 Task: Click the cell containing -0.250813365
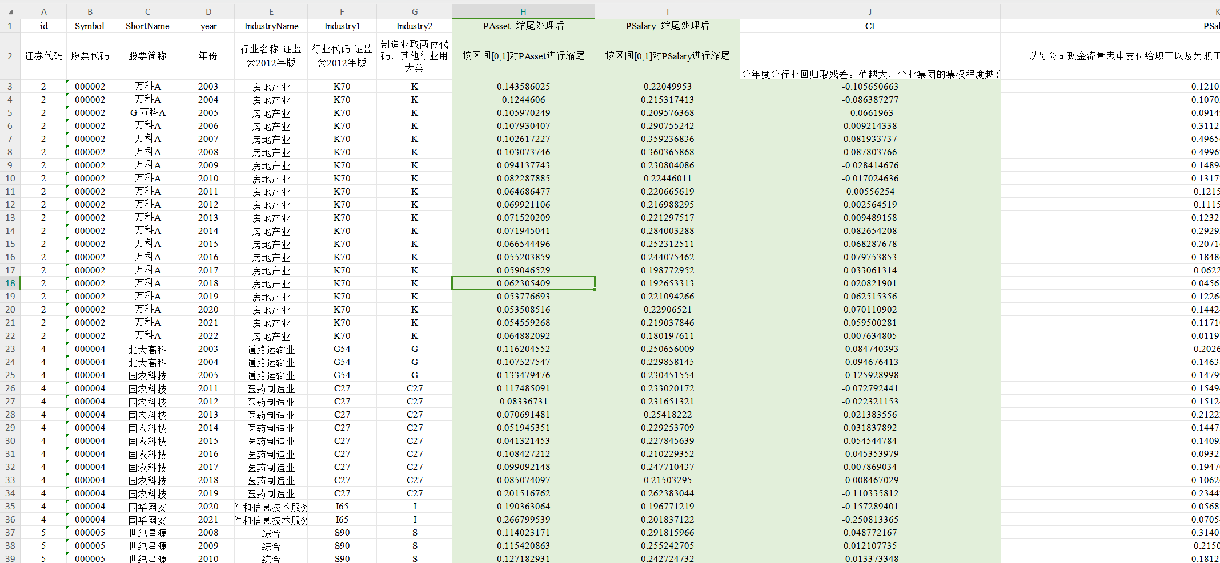pos(870,519)
